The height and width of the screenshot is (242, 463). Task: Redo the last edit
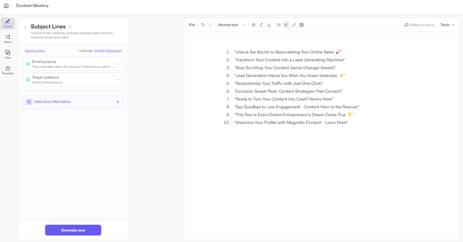coord(211,25)
